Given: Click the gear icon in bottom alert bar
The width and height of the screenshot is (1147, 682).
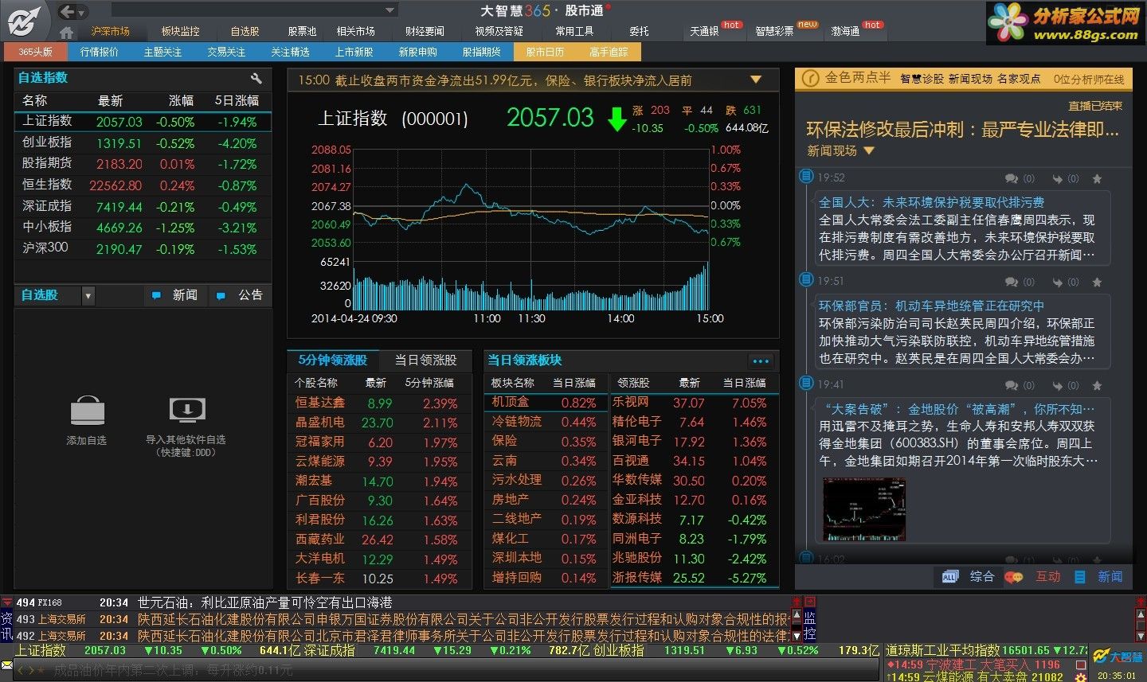Looking at the screenshot, I should coord(1081,677).
